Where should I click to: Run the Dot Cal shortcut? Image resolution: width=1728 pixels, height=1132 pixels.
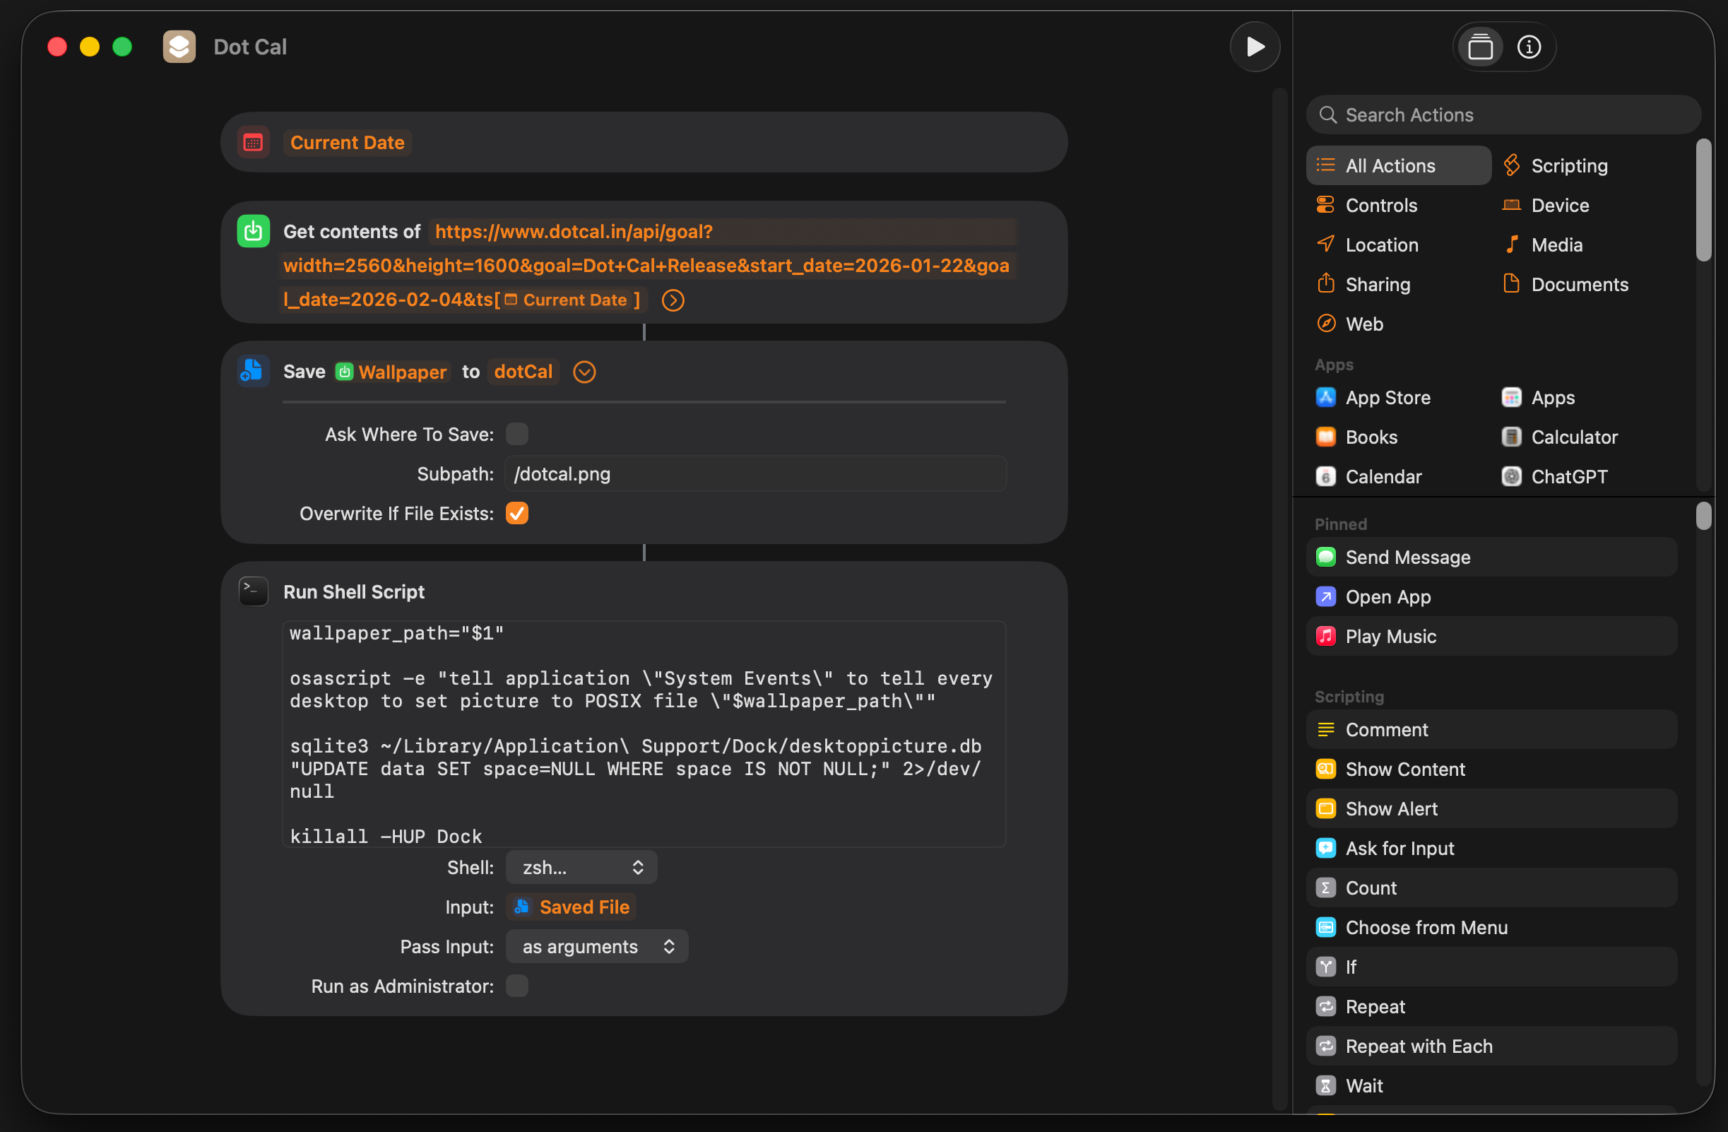click(x=1254, y=47)
